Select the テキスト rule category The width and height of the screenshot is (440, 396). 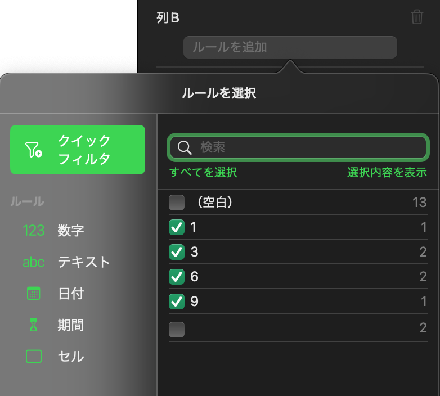[x=84, y=262]
